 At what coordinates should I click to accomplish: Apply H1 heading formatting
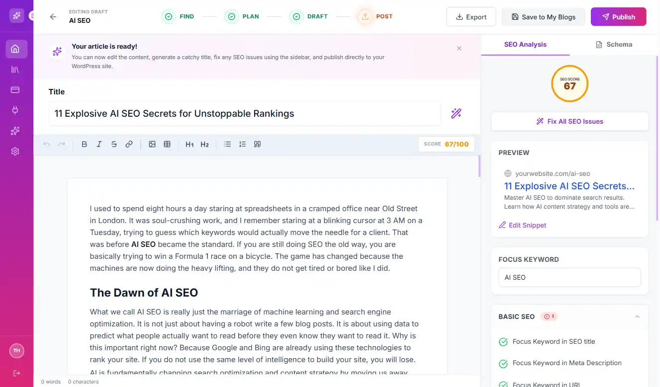[x=189, y=144]
